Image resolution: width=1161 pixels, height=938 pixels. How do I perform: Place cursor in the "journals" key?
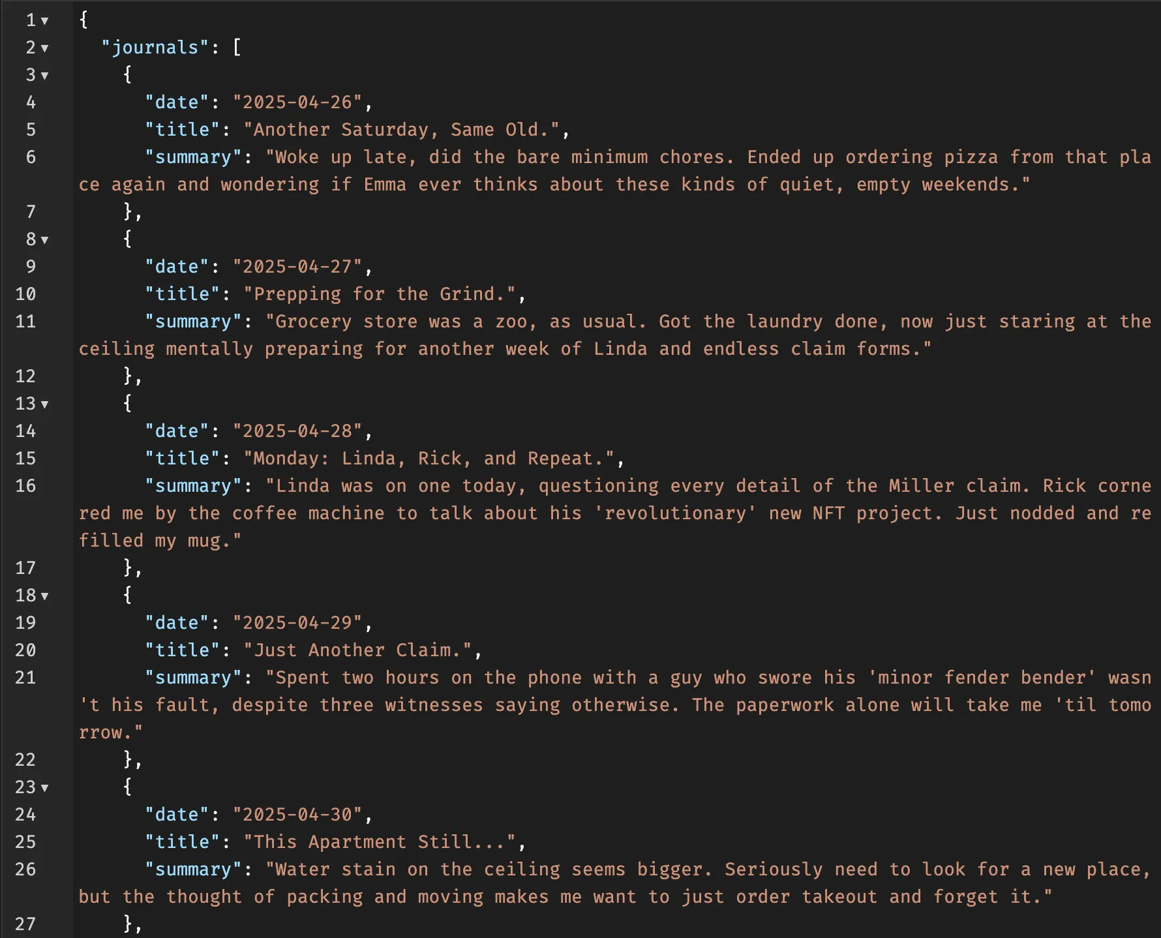(155, 48)
